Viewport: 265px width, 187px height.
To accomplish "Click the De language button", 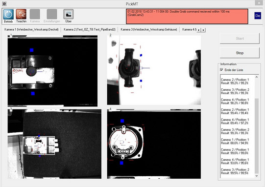I will 258,16.
